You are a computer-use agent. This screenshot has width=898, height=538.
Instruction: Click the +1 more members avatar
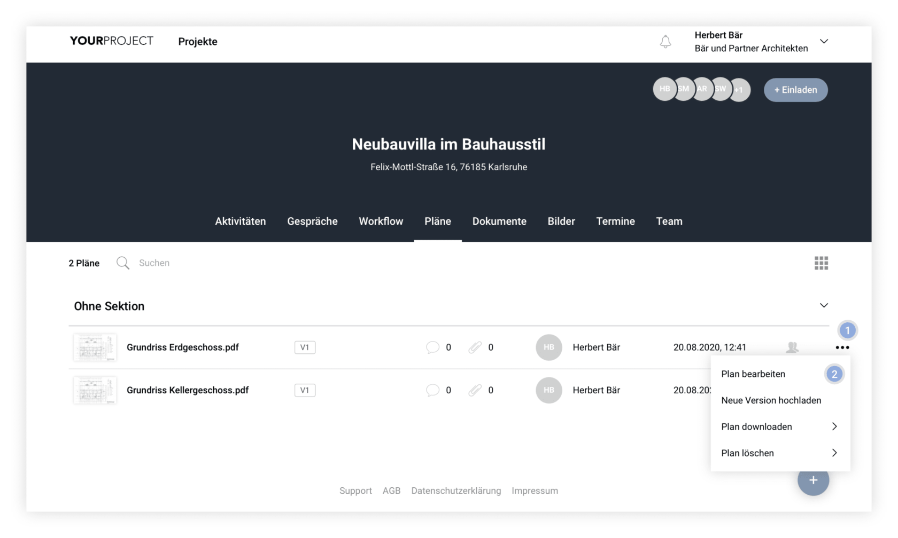[x=741, y=90]
